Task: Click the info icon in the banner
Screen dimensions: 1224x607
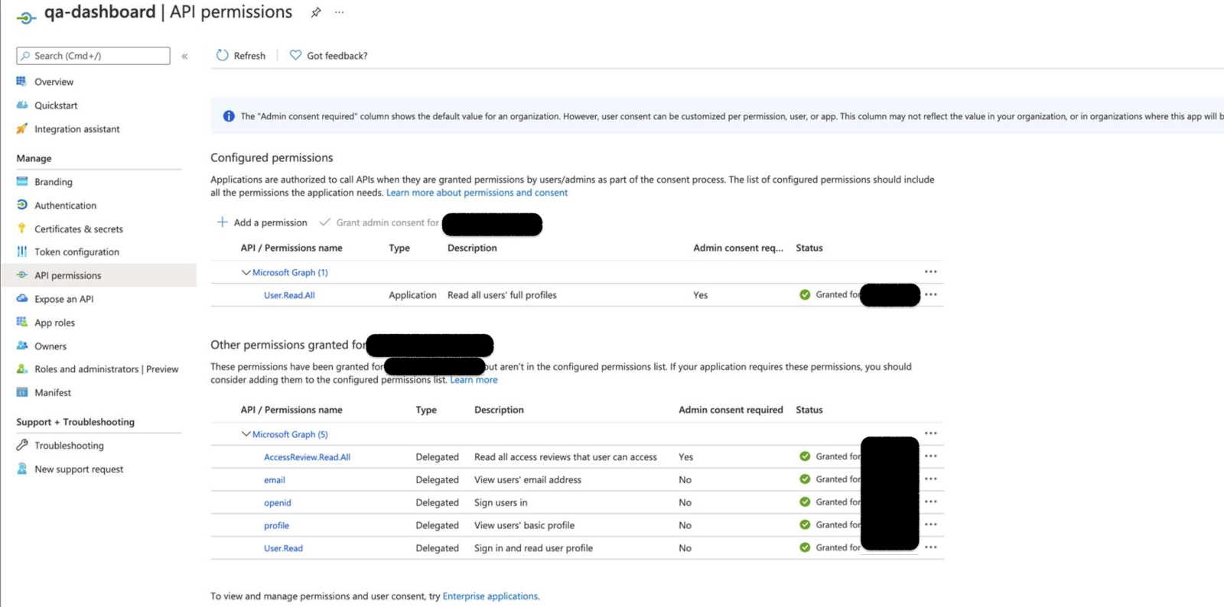Action: [229, 116]
